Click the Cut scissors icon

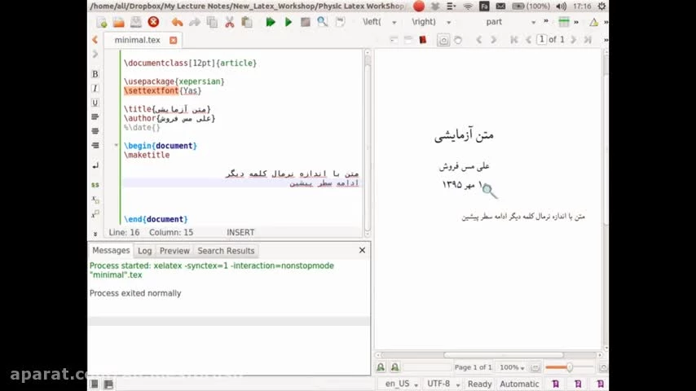[x=229, y=22]
